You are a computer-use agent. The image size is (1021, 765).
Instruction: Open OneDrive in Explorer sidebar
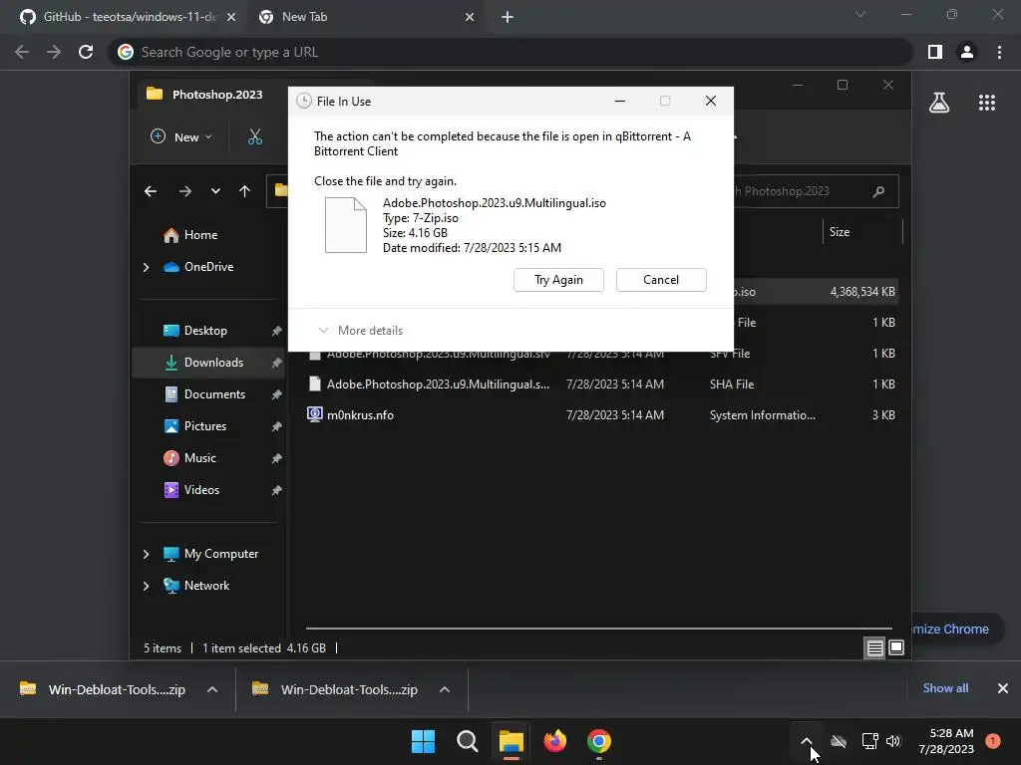[198, 267]
